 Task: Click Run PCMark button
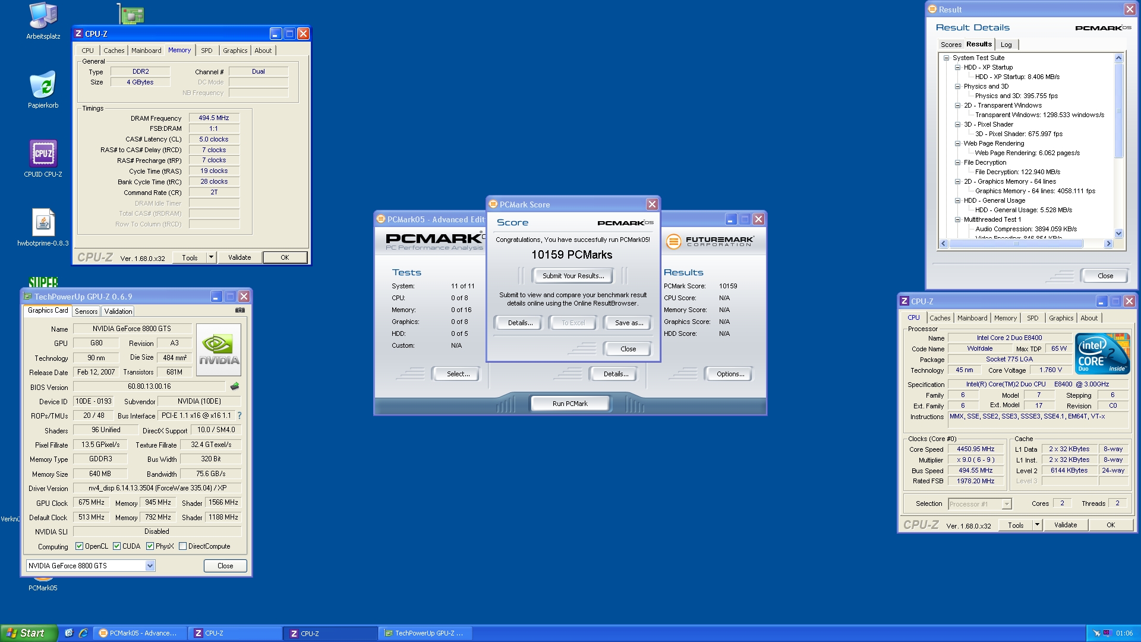click(x=570, y=404)
